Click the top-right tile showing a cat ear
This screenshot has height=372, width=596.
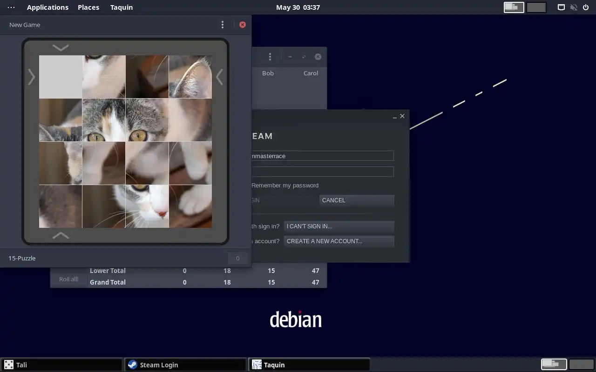(x=190, y=77)
